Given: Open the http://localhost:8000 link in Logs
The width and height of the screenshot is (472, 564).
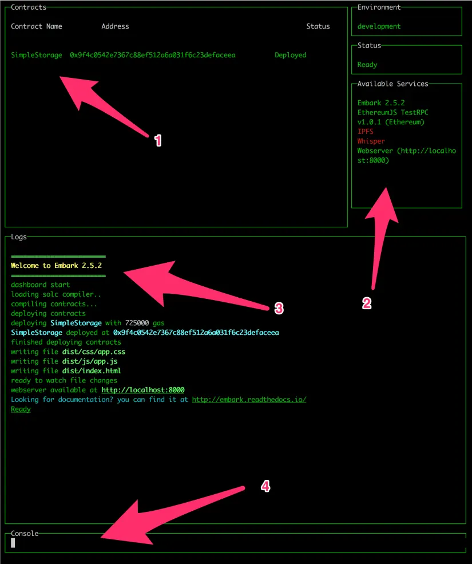Looking at the screenshot, I should click(x=142, y=390).
